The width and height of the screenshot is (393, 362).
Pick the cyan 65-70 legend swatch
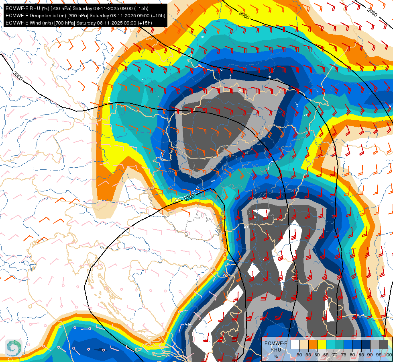tap(331, 344)
